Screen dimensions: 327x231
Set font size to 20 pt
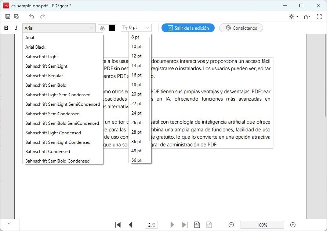(x=139, y=94)
